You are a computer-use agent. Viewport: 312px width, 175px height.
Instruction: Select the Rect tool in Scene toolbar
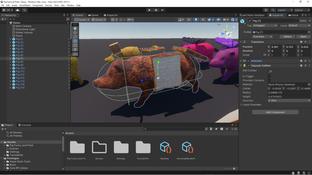point(75,45)
